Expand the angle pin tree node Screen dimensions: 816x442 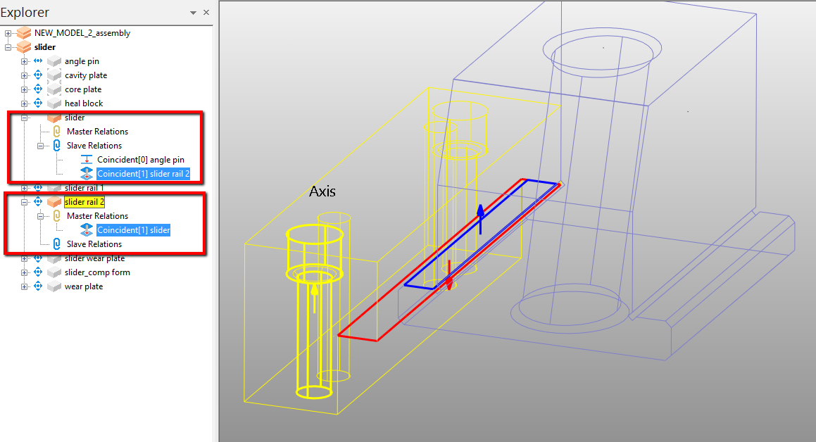coord(23,61)
